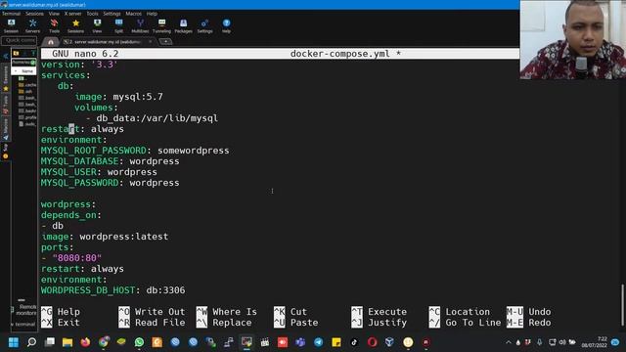Screen dimensions: 626x352
Task: Open Telegram from the taskbar
Action: tap(318, 342)
